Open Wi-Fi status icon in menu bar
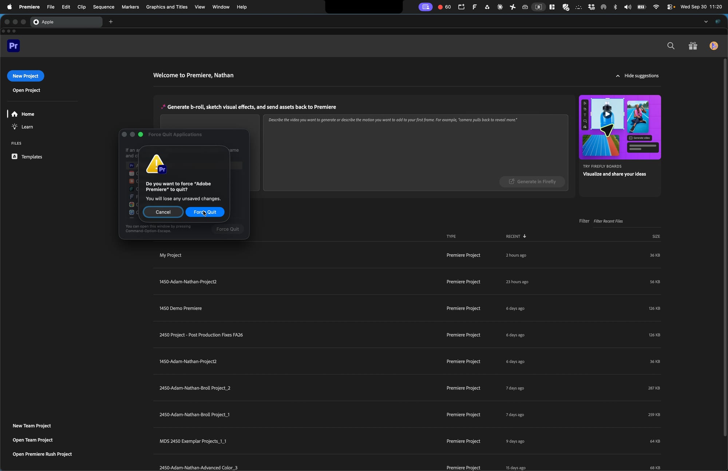The height and width of the screenshot is (471, 728). (x=656, y=7)
